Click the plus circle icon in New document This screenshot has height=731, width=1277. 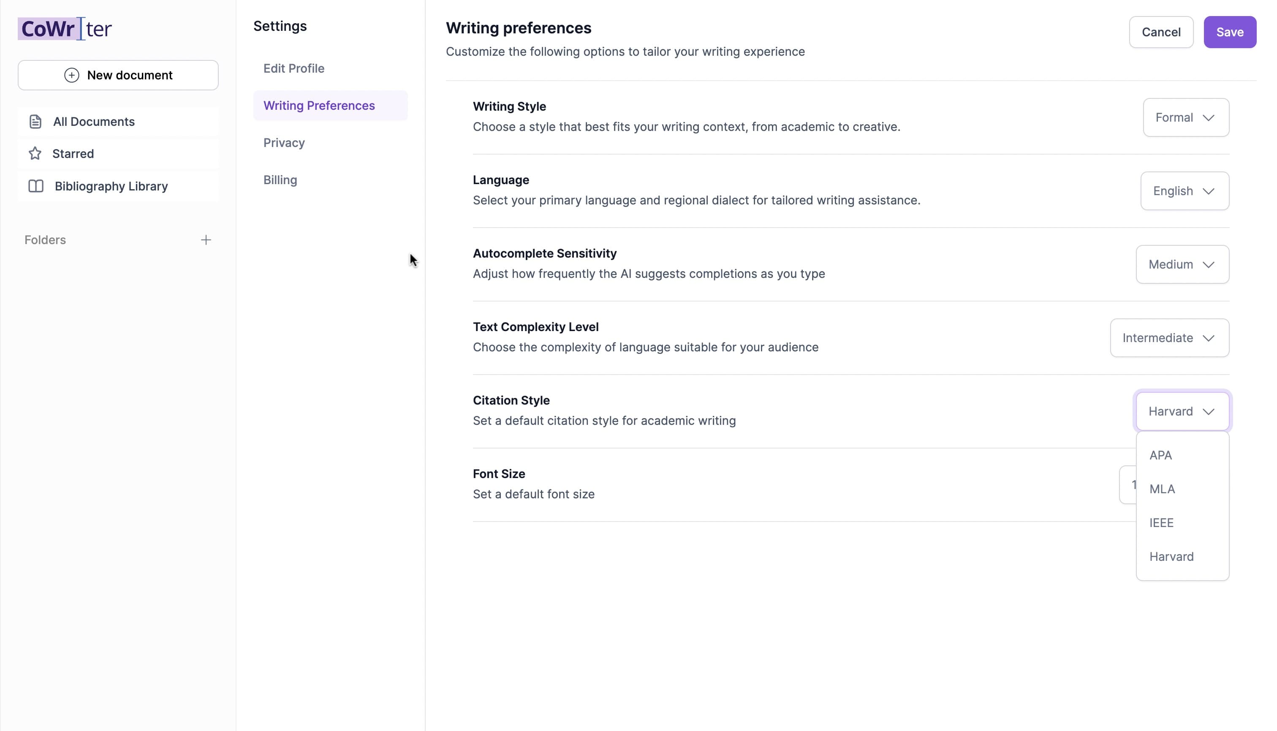click(72, 75)
